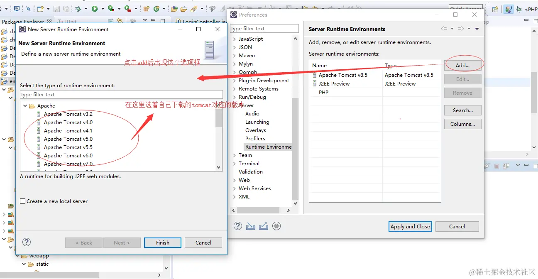Collapse the Apache folder in runtime list

[25, 106]
